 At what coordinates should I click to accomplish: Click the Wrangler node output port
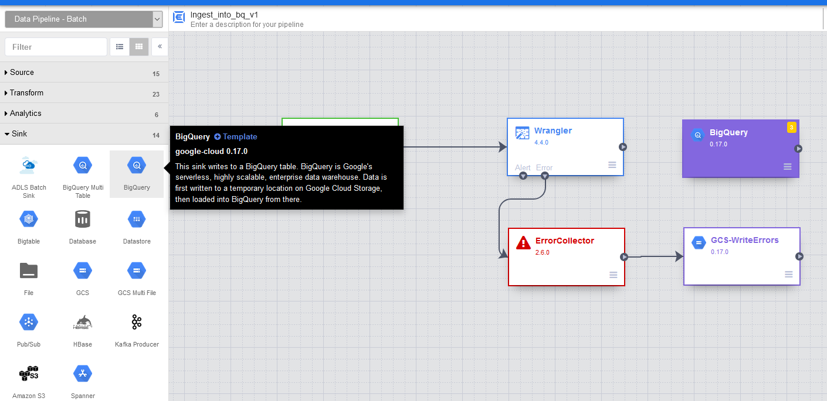click(x=623, y=147)
